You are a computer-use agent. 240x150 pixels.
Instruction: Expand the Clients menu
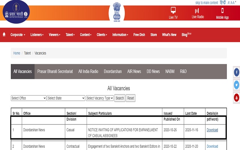click(102, 35)
